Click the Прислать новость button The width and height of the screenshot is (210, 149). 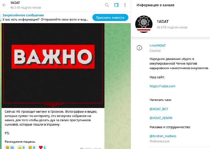[x=110, y=17]
